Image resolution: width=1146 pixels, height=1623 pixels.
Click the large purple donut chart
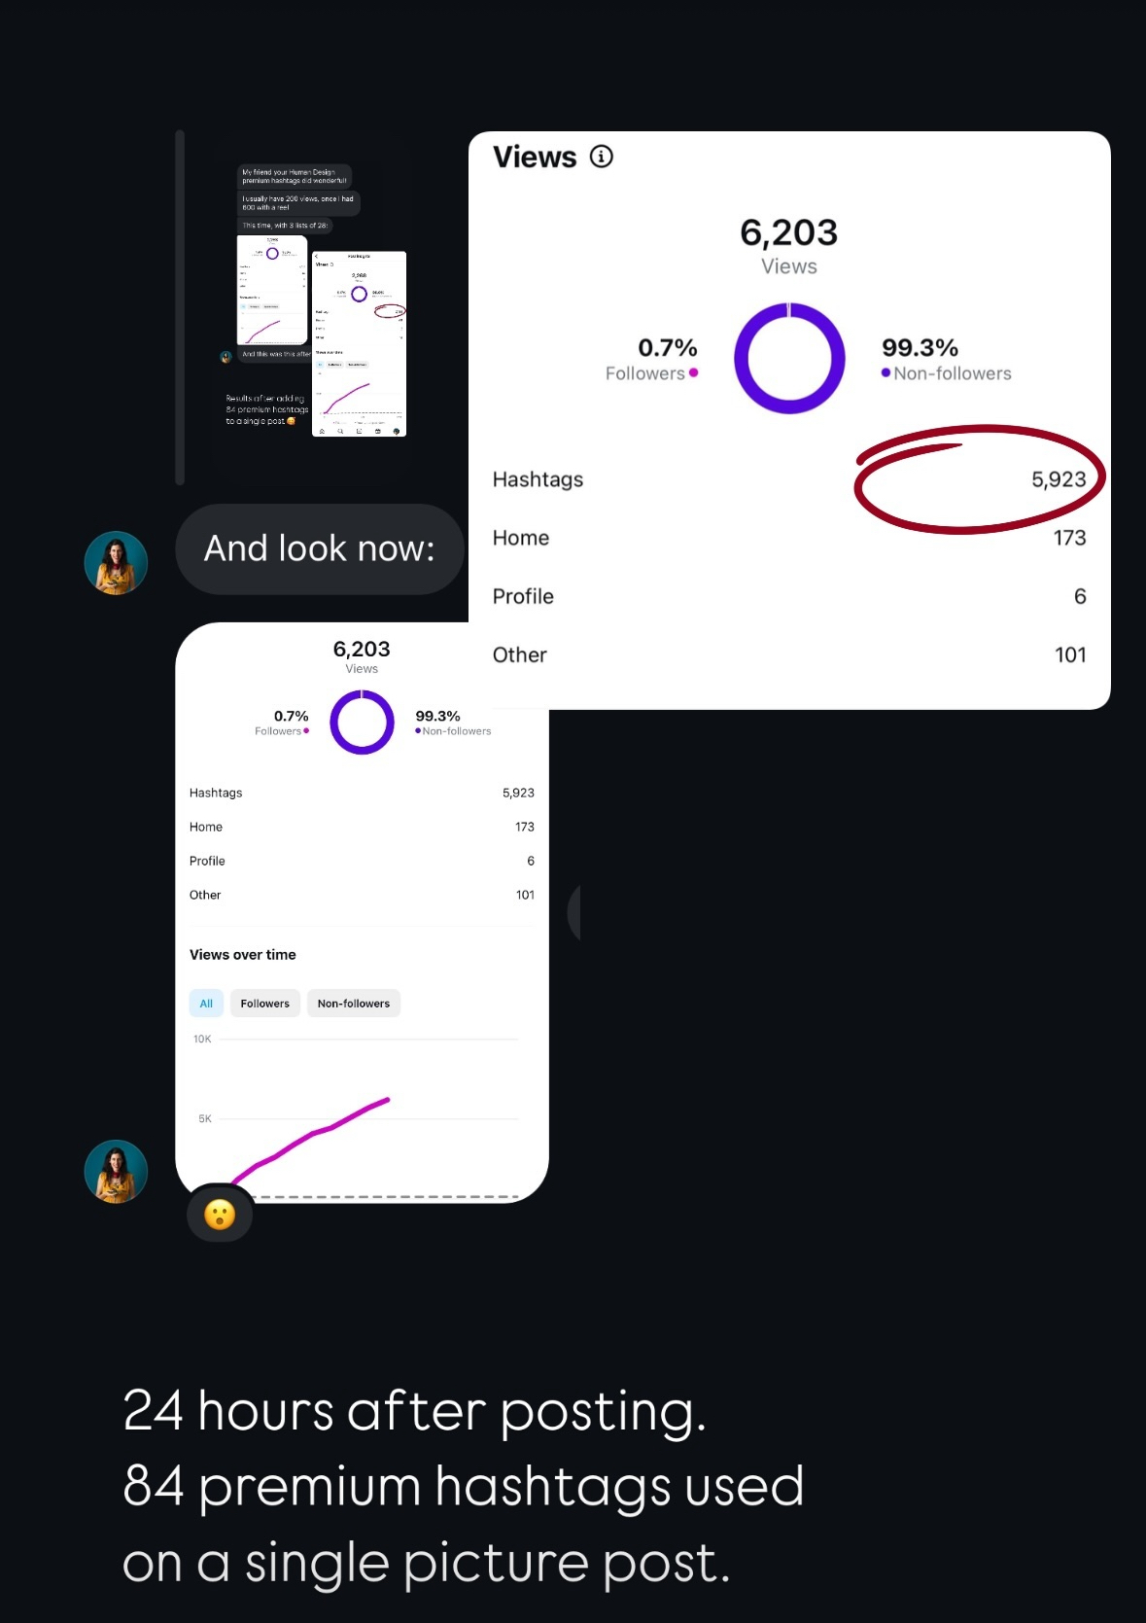pos(789,358)
